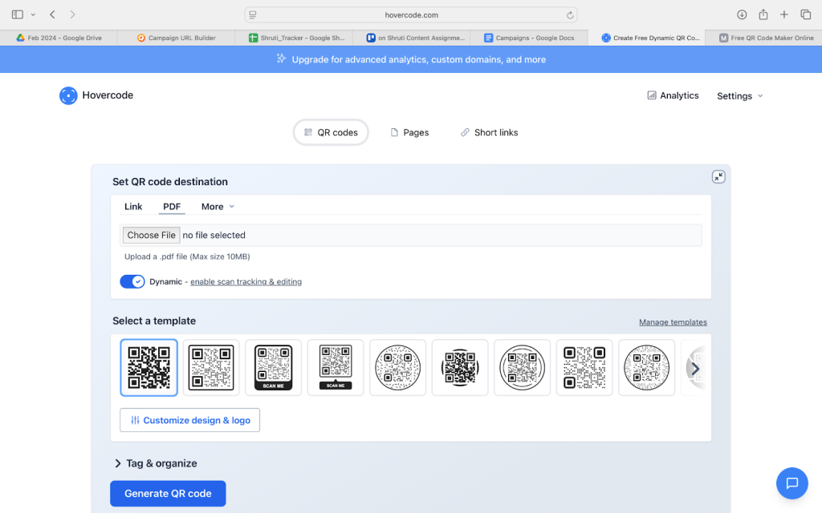
Task: Open the Settings dropdown menu
Action: (x=739, y=96)
